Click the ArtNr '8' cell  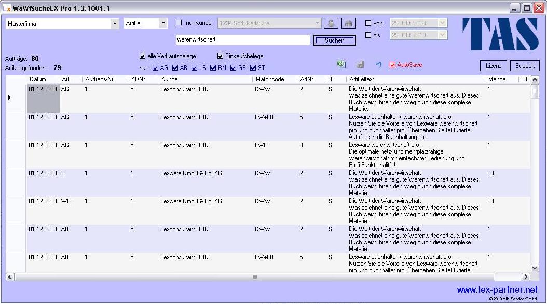pyautogui.click(x=301, y=145)
